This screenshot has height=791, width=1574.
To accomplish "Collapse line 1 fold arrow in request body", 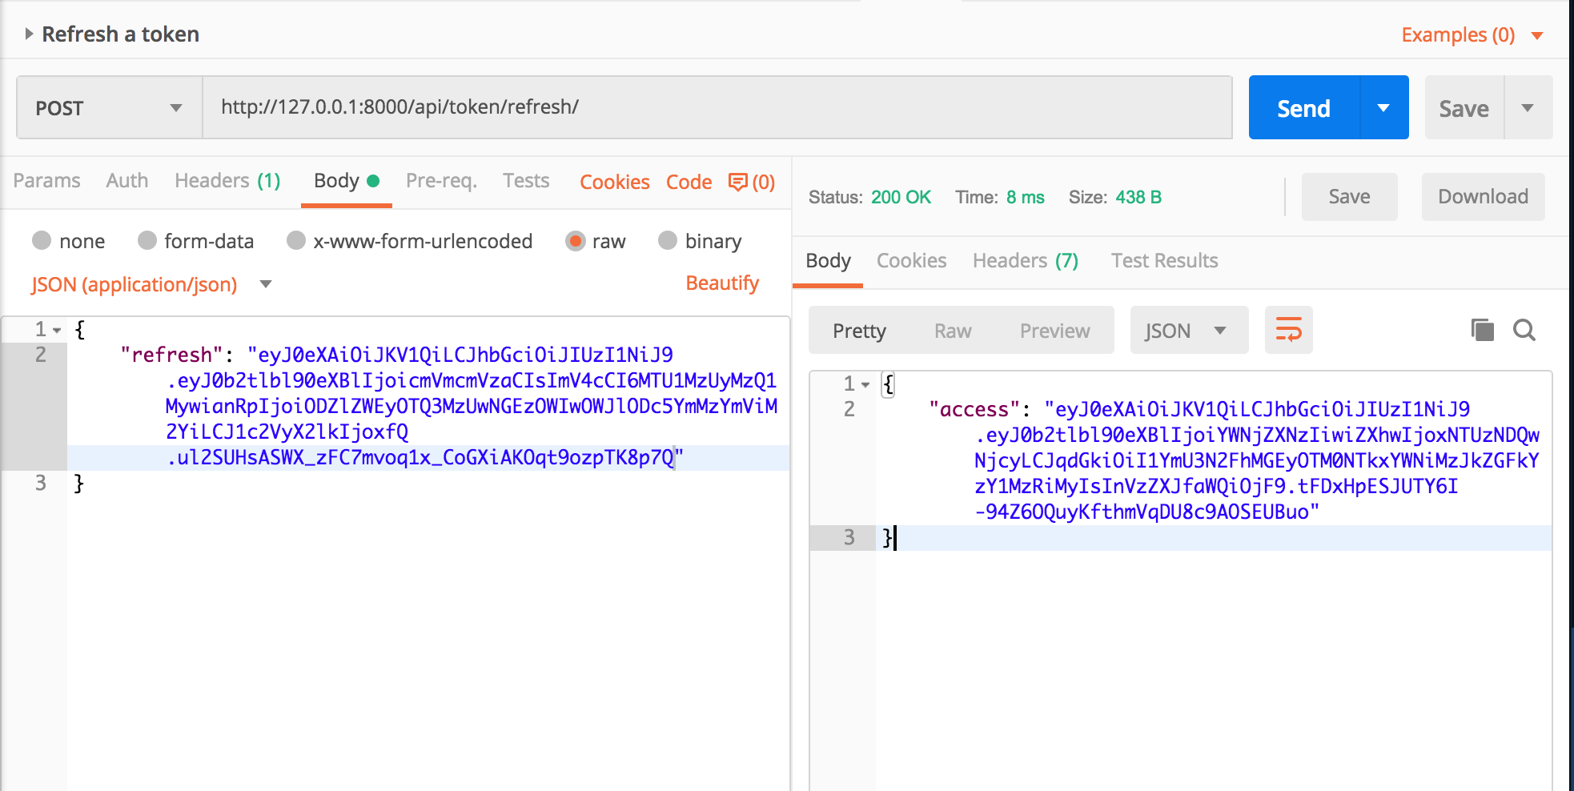I will click(x=58, y=330).
